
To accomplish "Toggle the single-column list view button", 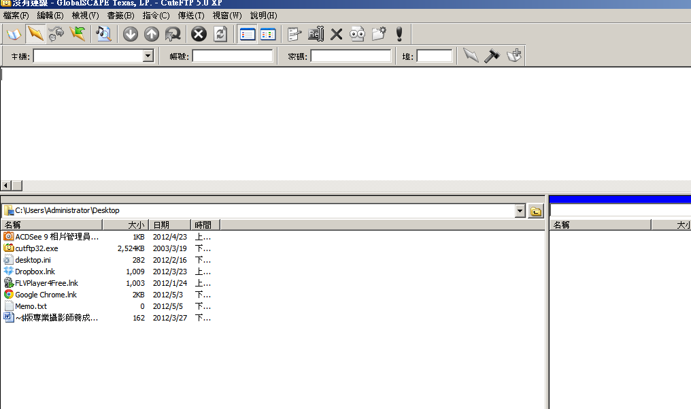I will 248,34.
